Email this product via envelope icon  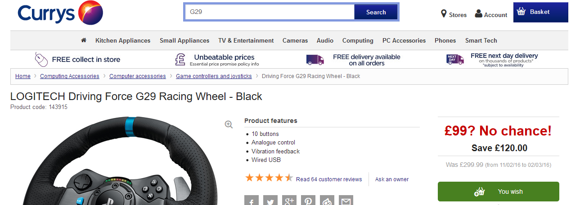[346, 200]
